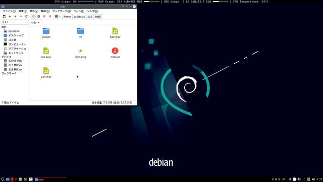
Task: Open the clipboard tray icon
Action: (295, 179)
